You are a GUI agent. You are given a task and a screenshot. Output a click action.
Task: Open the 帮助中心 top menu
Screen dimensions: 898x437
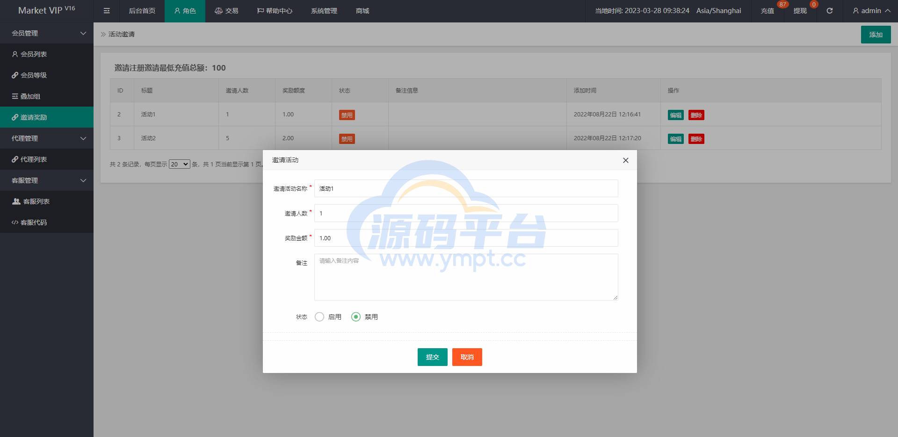(275, 11)
